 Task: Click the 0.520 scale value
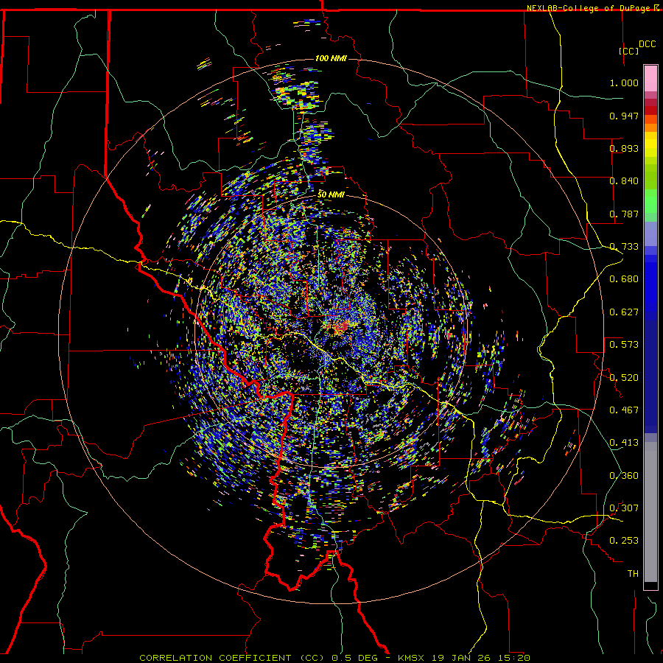point(624,378)
